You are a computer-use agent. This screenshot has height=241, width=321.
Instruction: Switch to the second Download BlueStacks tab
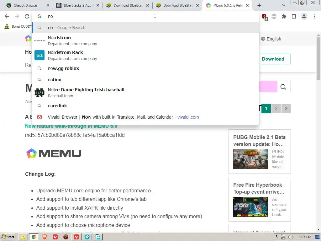click(175, 5)
